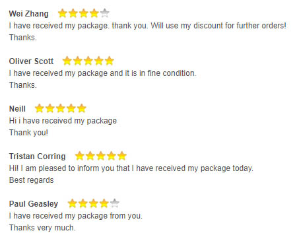Click the reviewer name Neill
The width and height of the screenshot is (297, 241).
click(17, 109)
